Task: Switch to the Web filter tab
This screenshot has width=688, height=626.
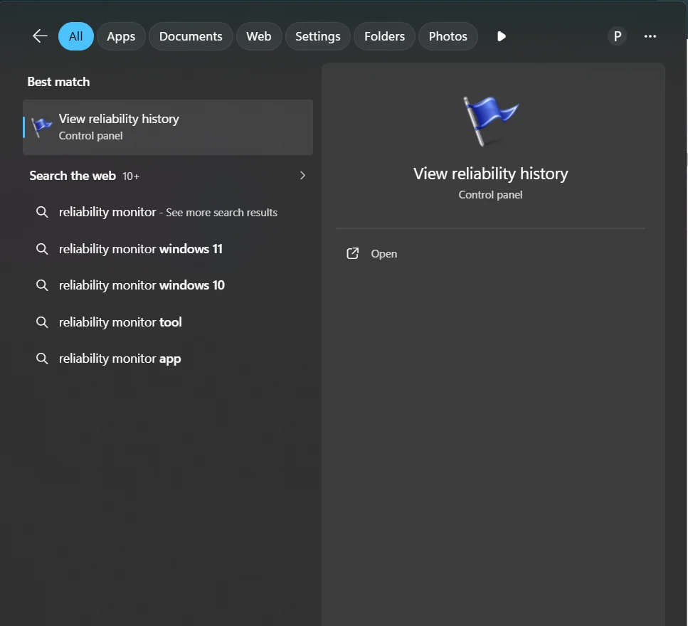Action: (258, 36)
